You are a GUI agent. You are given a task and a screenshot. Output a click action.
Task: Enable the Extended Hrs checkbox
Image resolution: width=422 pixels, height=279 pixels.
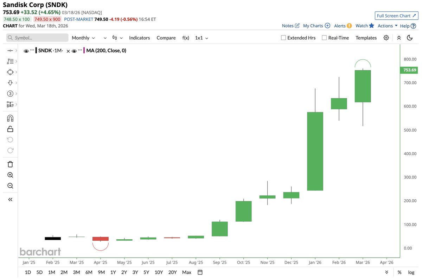[283, 38]
